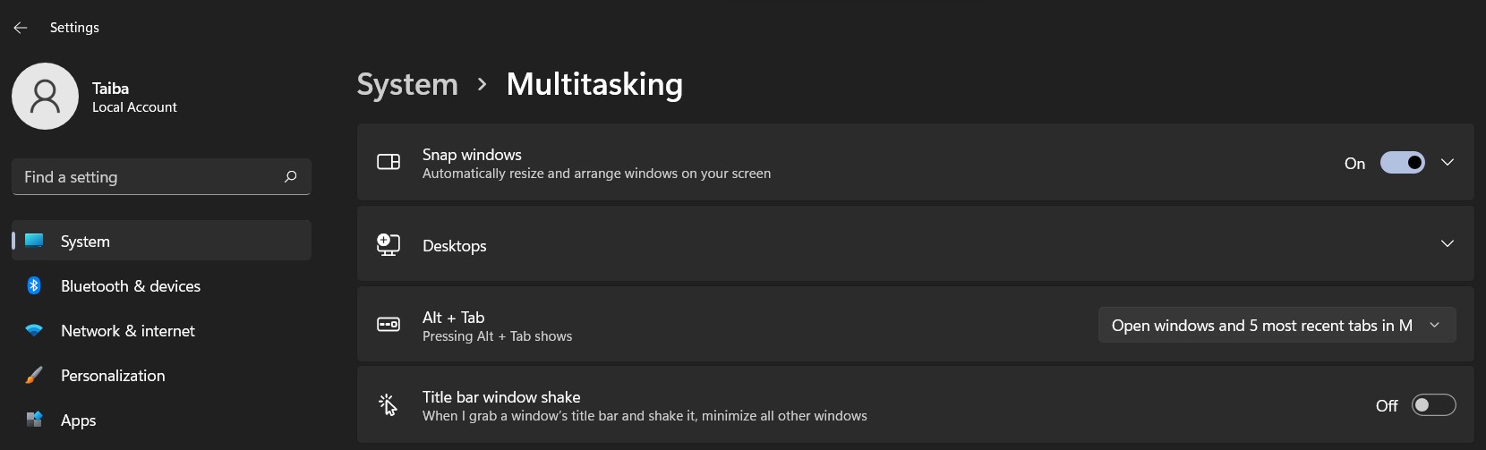1486x450 pixels.
Task: Click the Find a setting search box
Action: (148, 177)
